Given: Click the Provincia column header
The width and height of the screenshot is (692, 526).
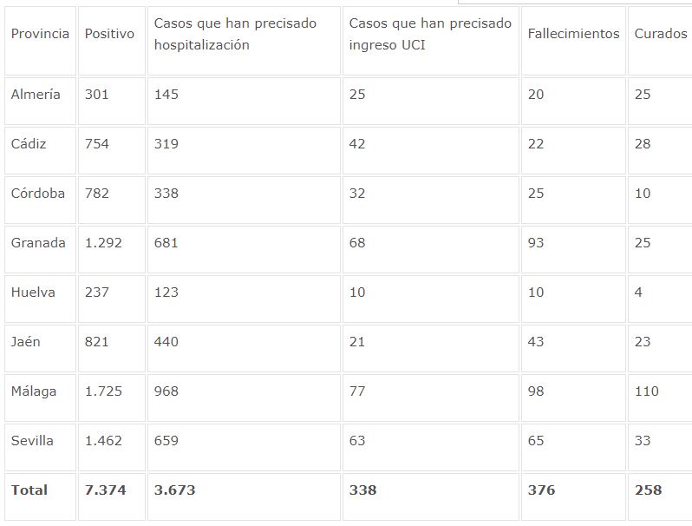Looking at the screenshot, I should (40, 34).
